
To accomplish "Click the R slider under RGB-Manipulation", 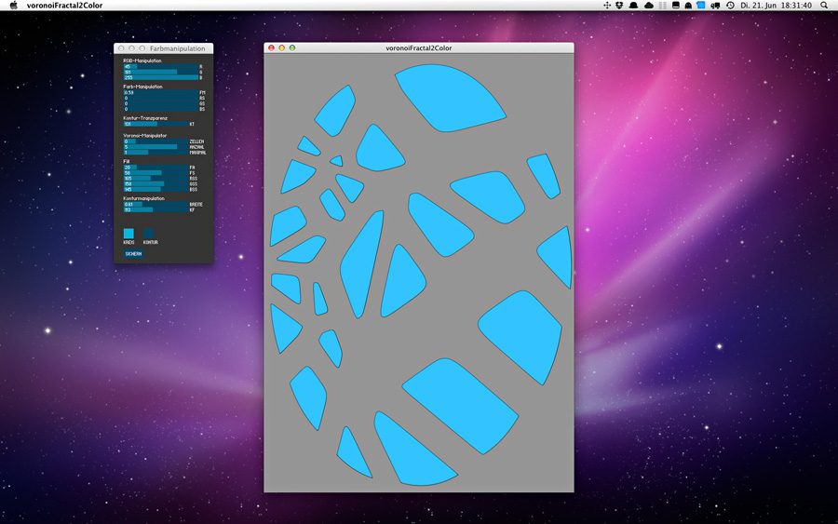I will coord(160,67).
